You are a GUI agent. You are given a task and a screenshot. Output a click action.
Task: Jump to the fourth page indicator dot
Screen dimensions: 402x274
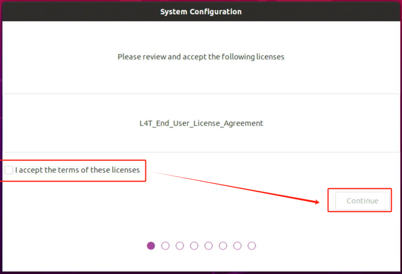[x=194, y=246]
